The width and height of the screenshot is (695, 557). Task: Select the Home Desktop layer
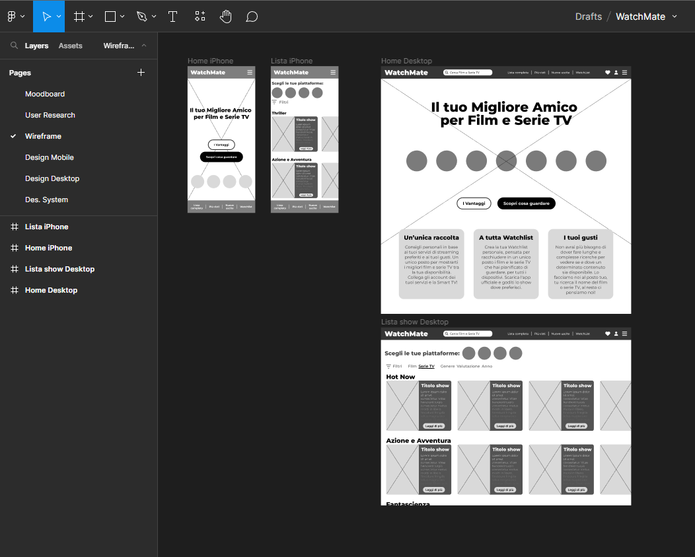[51, 290]
